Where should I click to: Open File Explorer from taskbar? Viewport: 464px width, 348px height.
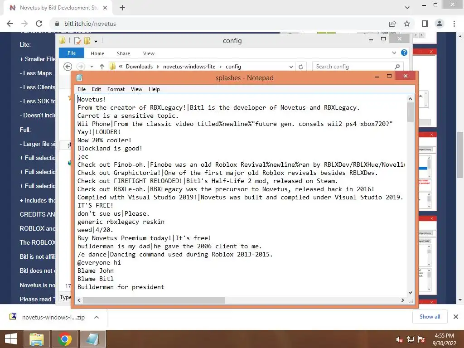[36, 339]
